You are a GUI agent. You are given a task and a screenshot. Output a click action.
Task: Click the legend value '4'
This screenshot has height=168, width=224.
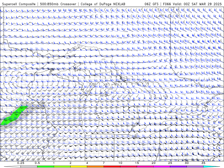pos(87,163)
